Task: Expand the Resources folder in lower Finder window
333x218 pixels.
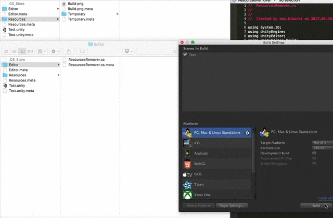Action: coord(58,75)
